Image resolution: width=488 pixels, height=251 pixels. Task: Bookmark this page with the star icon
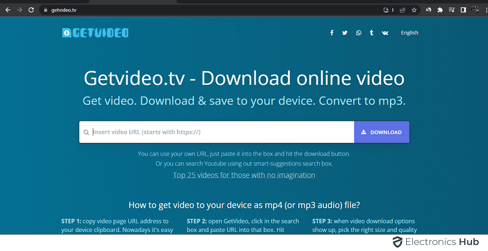[x=414, y=10]
